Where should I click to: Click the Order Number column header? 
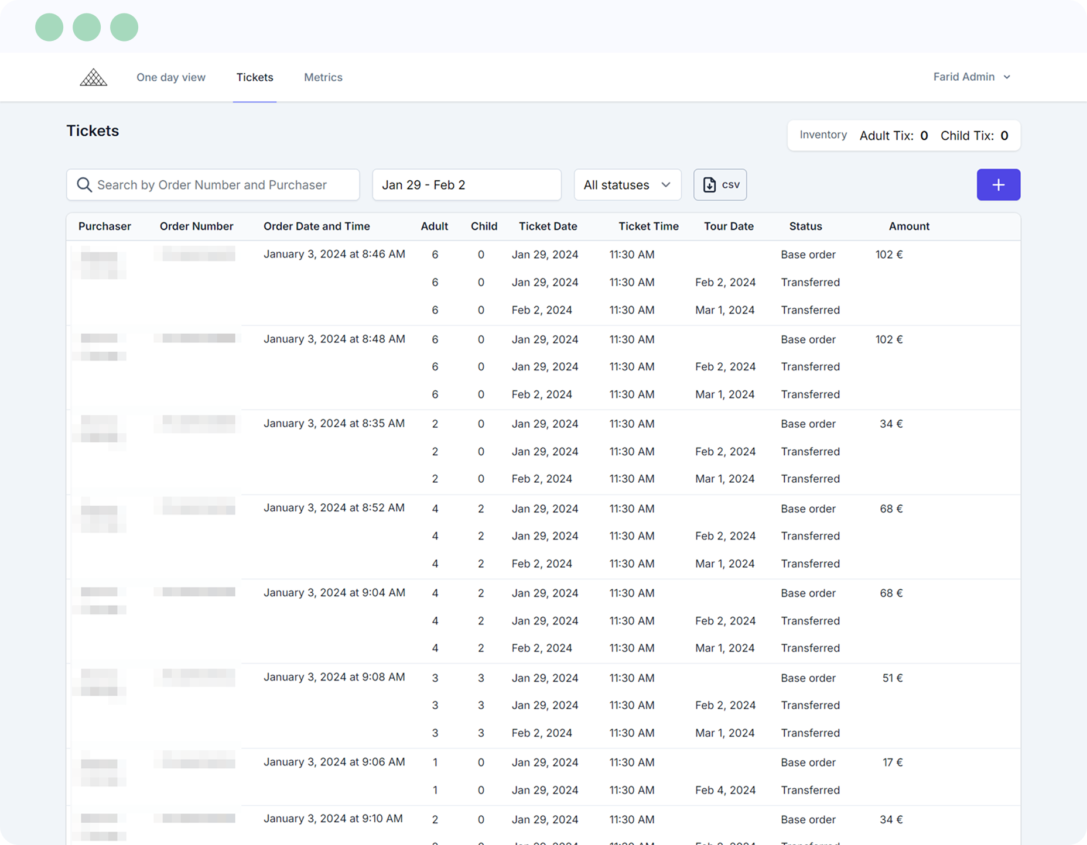pos(197,226)
